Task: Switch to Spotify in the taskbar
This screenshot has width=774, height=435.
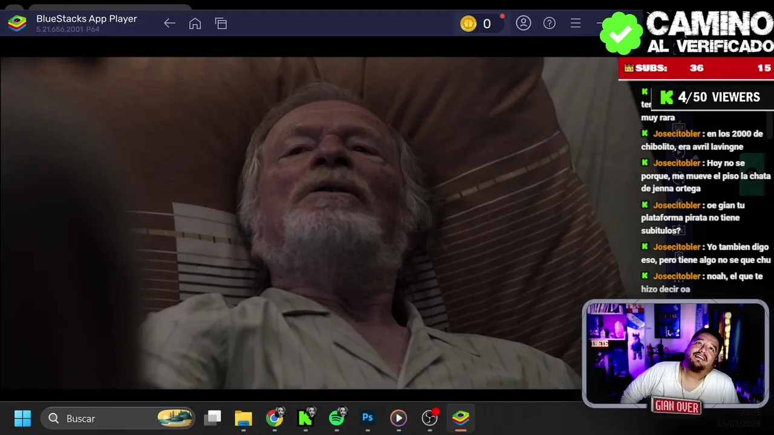Action: pos(337,417)
